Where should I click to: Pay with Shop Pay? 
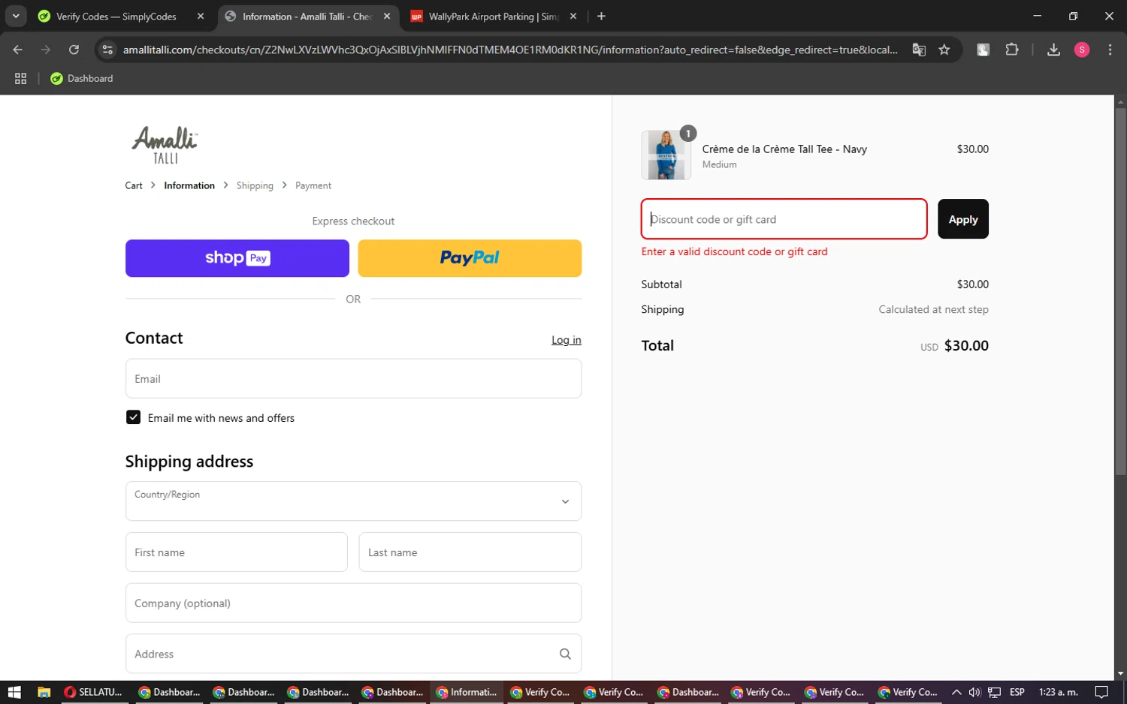237,258
